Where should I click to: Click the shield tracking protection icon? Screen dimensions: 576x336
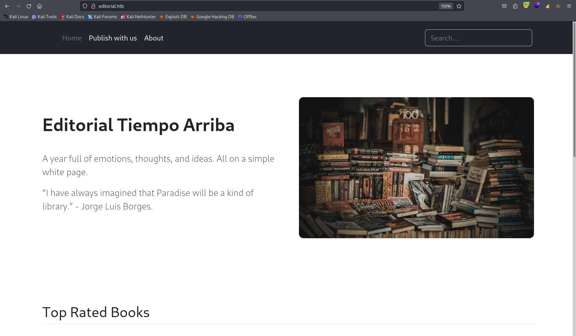coord(85,6)
